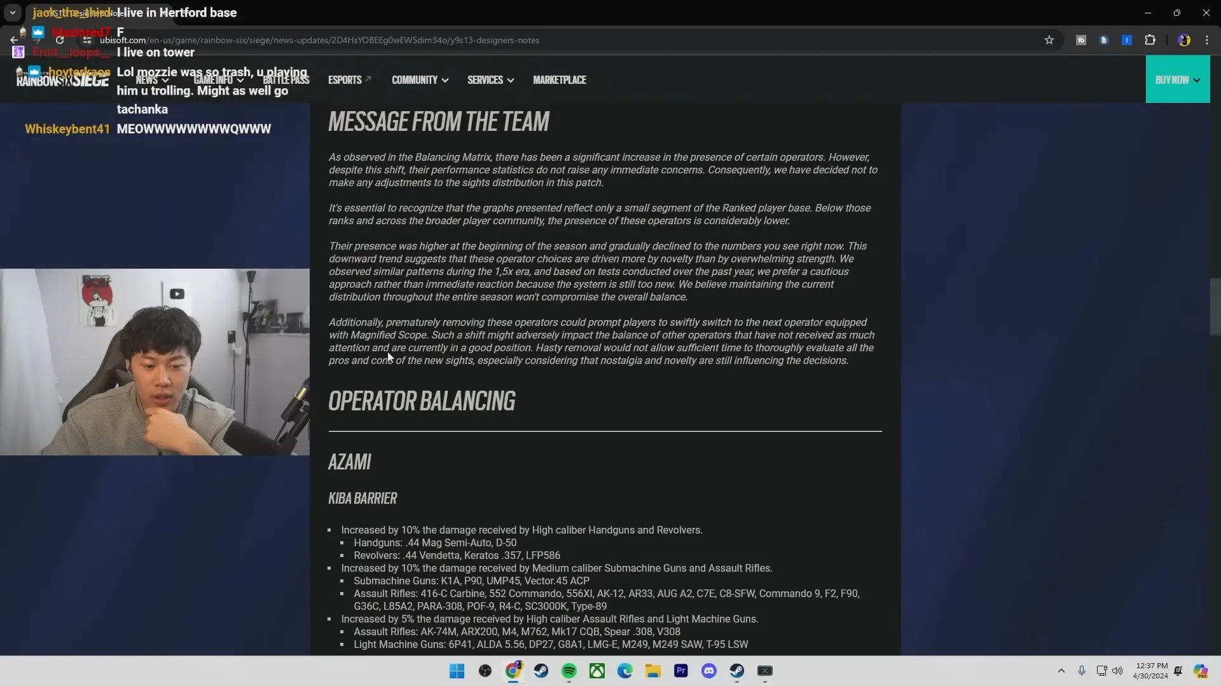Click the line "Assault Rifles: AK-74M, ARX200, M4"
This screenshot has width=1221, height=686.
tap(517, 632)
